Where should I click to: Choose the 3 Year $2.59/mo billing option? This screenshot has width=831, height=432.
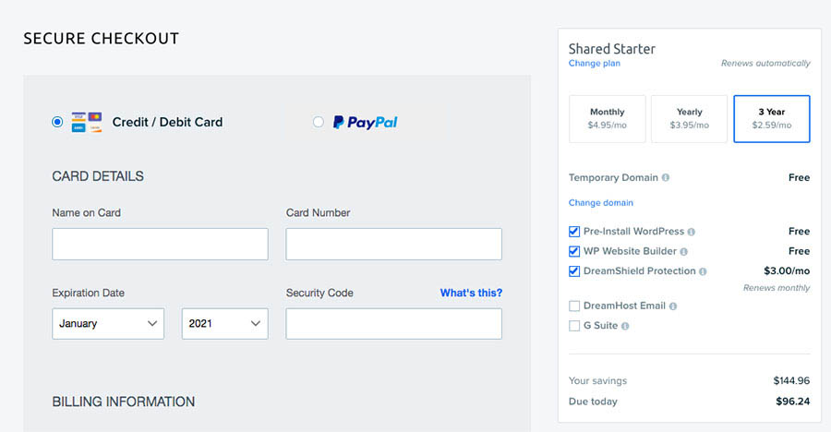[x=772, y=119]
